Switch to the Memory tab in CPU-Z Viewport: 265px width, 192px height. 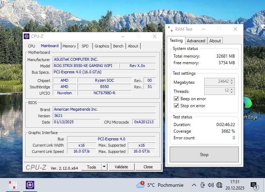point(69,46)
